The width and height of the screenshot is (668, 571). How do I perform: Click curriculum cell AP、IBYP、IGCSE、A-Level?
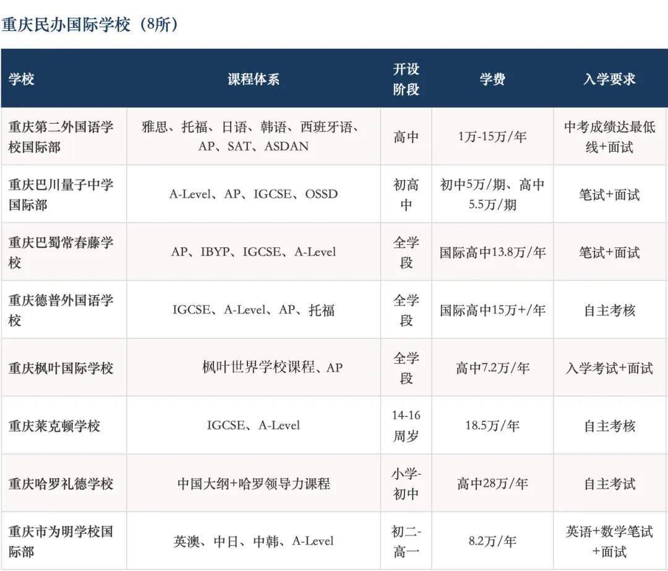[254, 252]
